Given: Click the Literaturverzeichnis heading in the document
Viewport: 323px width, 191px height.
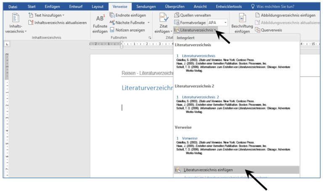Looking at the screenshot, I should click(148, 88).
